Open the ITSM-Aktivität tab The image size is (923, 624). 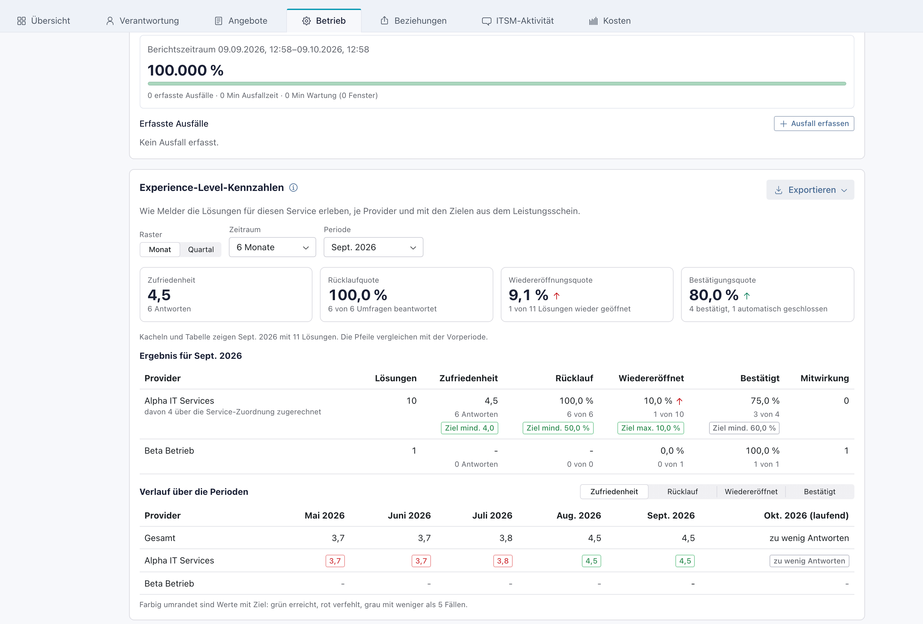tap(518, 21)
